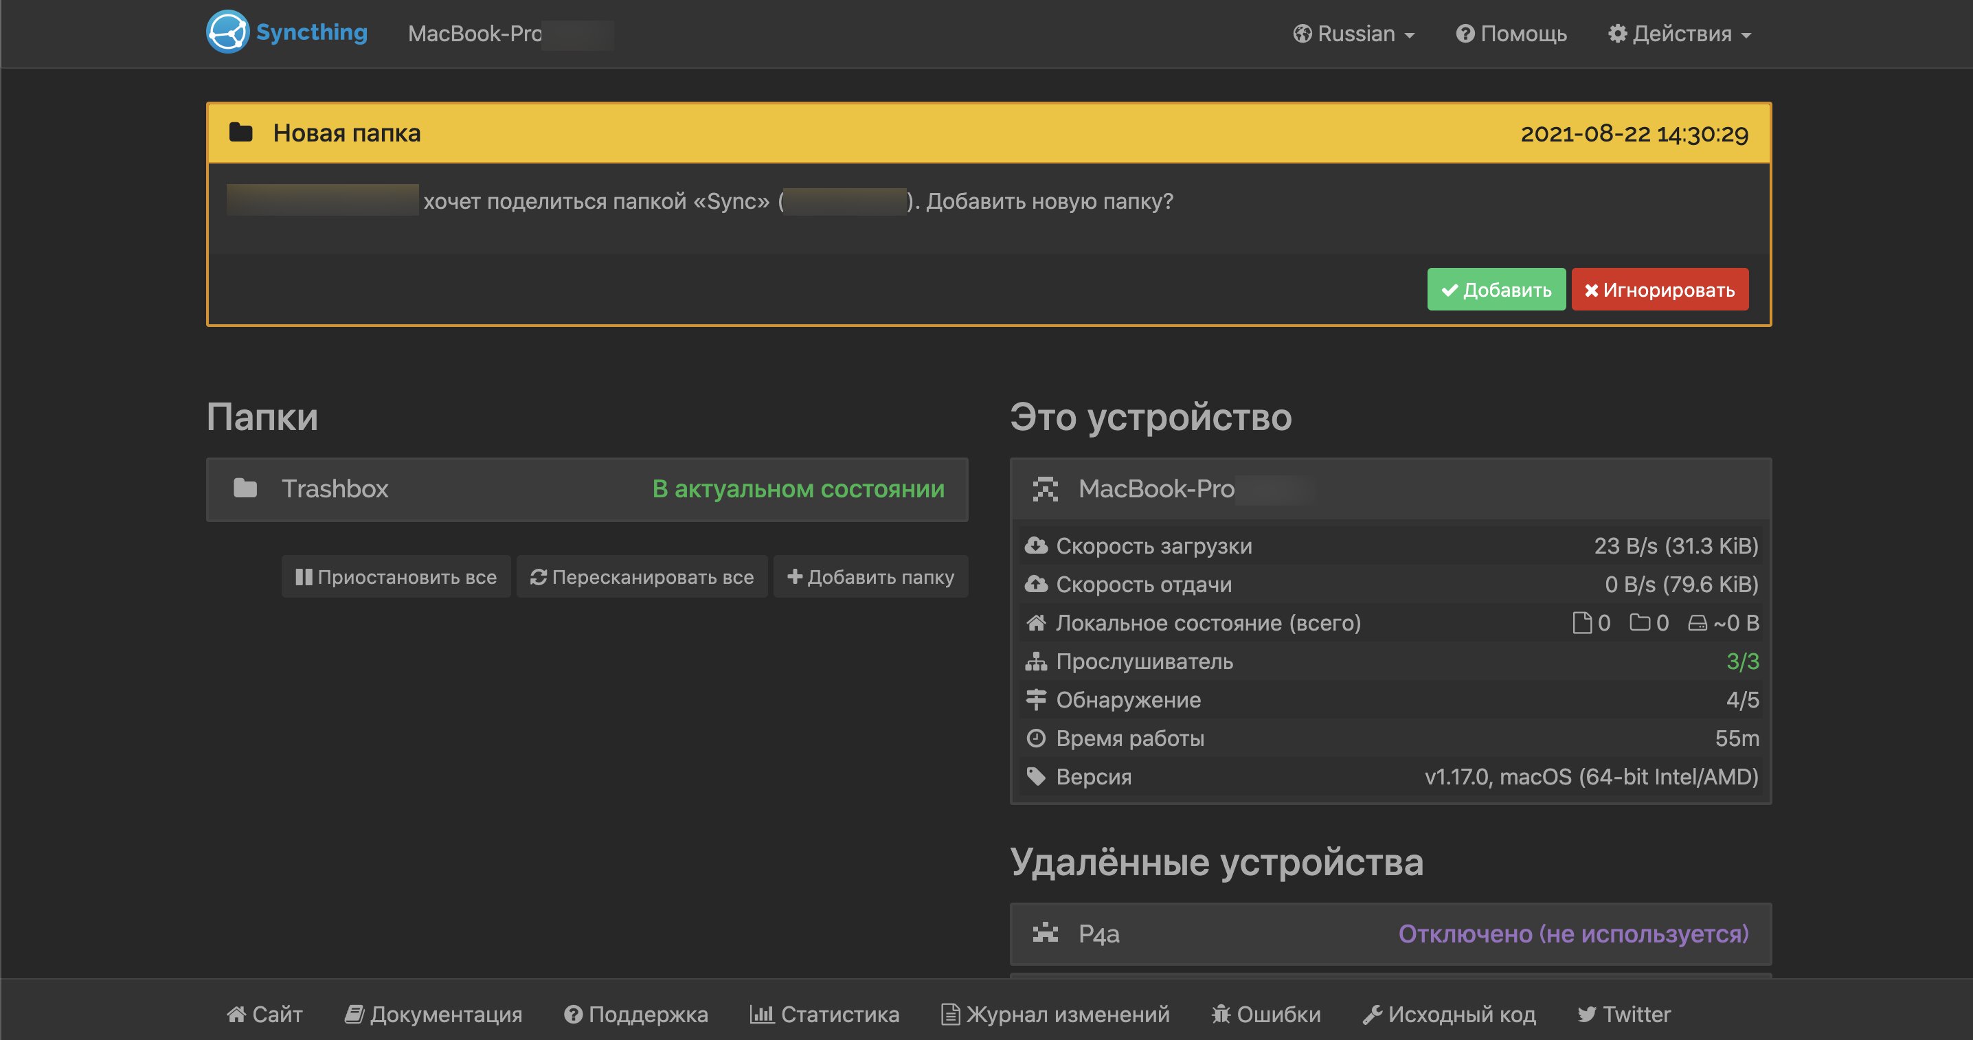Viewport: 1973px width, 1040px height.
Task: Click the Это устройство heading
Action: click(x=1151, y=418)
